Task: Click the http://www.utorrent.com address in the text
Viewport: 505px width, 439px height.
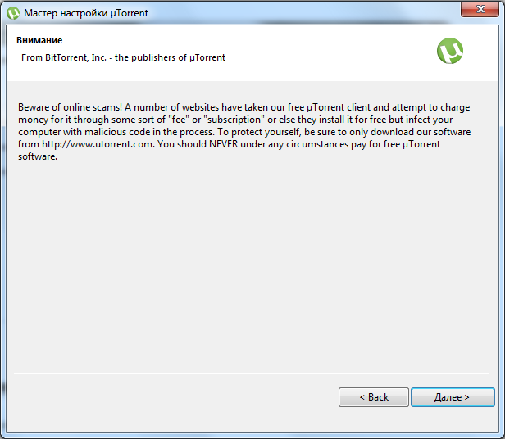Action: pyautogui.click(x=98, y=144)
